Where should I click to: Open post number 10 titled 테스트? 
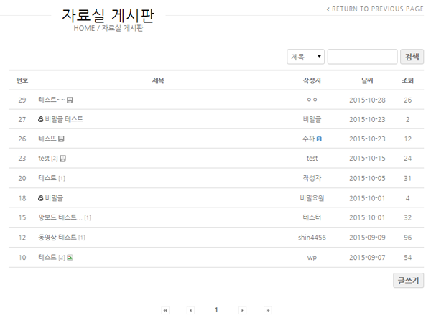coord(47,257)
